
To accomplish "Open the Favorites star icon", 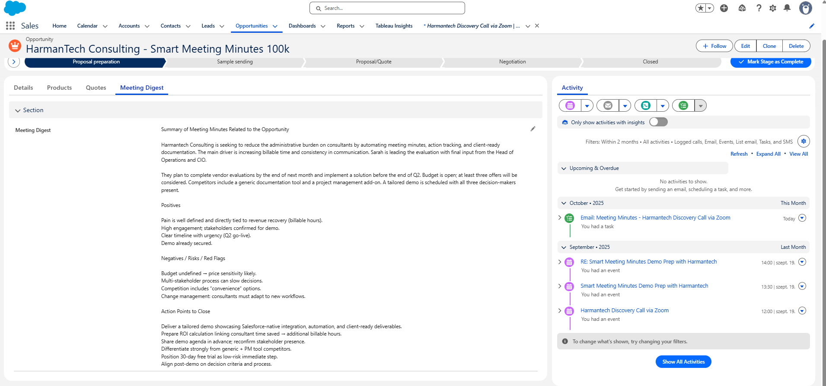I will coord(701,8).
